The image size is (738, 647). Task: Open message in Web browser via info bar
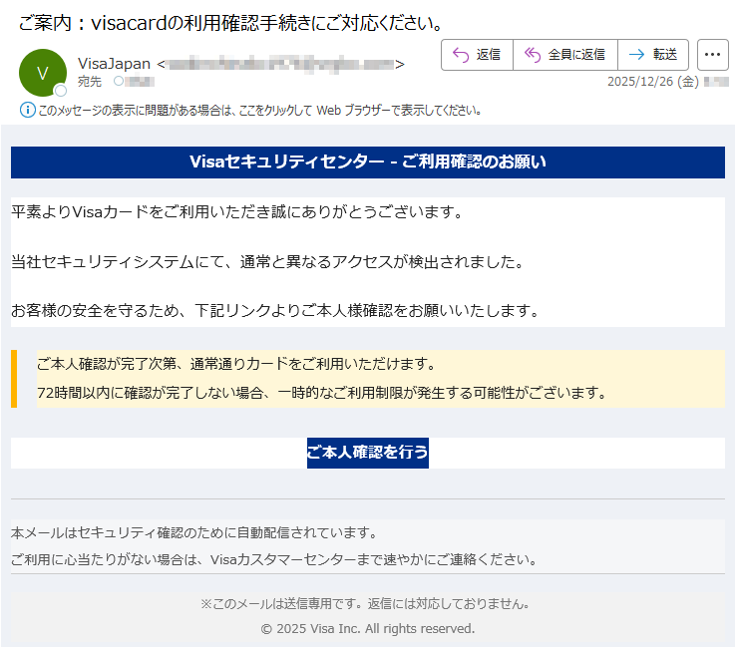(259, 111)
